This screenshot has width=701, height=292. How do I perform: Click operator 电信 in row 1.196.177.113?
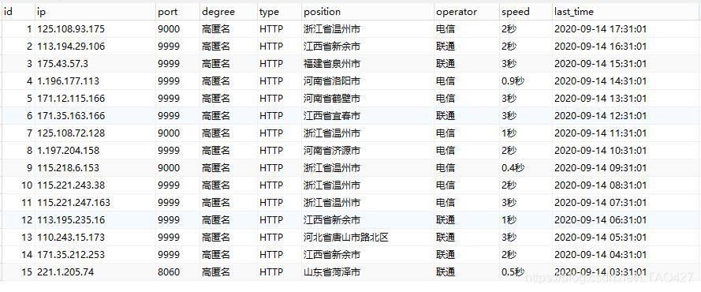[446, 81]
